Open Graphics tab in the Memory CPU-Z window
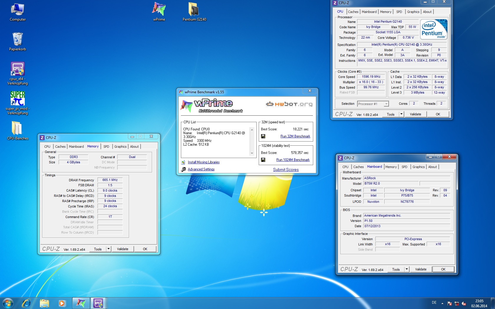The image size is (495, 309). [120, 147]
